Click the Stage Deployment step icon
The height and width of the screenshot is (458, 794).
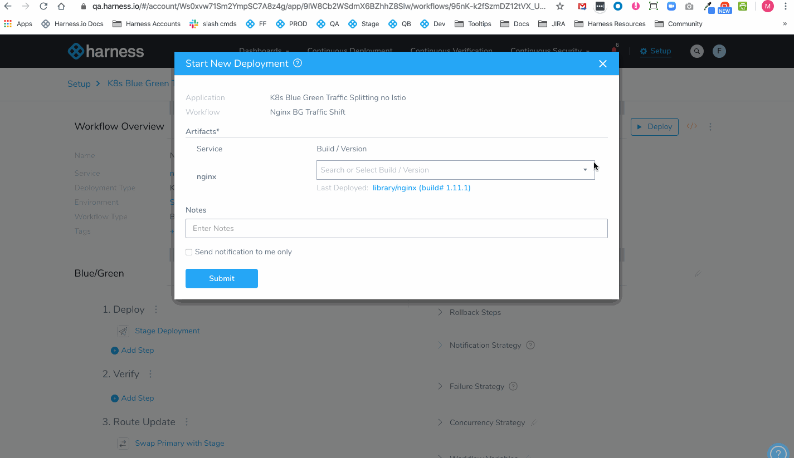click(x=123, y=331)
